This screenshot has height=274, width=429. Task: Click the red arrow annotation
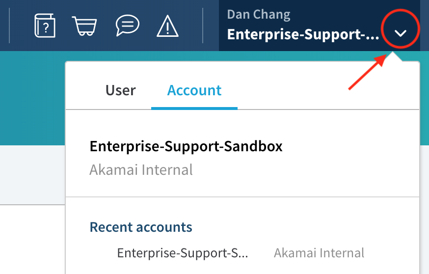366,73
